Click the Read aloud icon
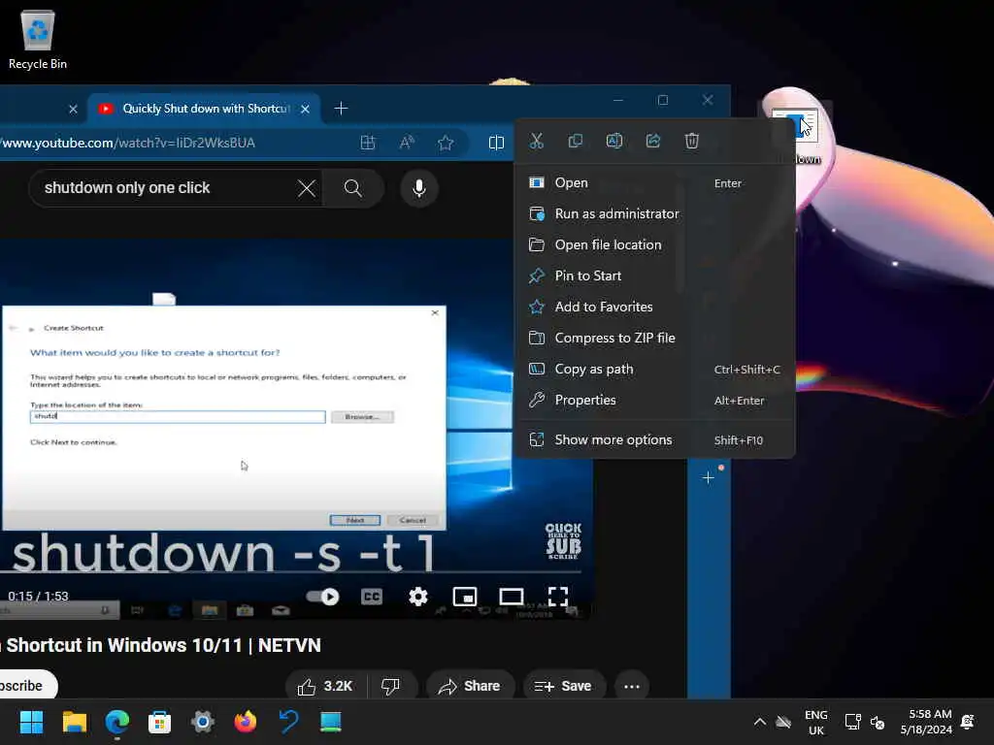The image size is (994, 745). click(407, 144)
